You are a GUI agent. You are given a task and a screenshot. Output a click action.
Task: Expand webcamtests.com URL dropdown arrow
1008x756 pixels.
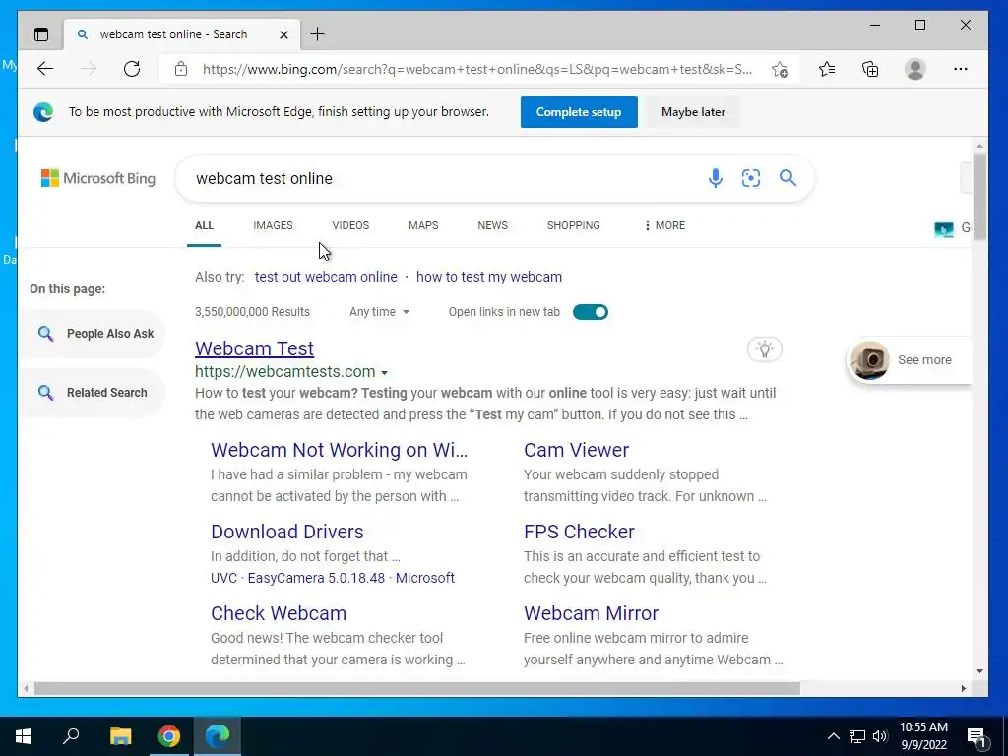pos(385,373)
